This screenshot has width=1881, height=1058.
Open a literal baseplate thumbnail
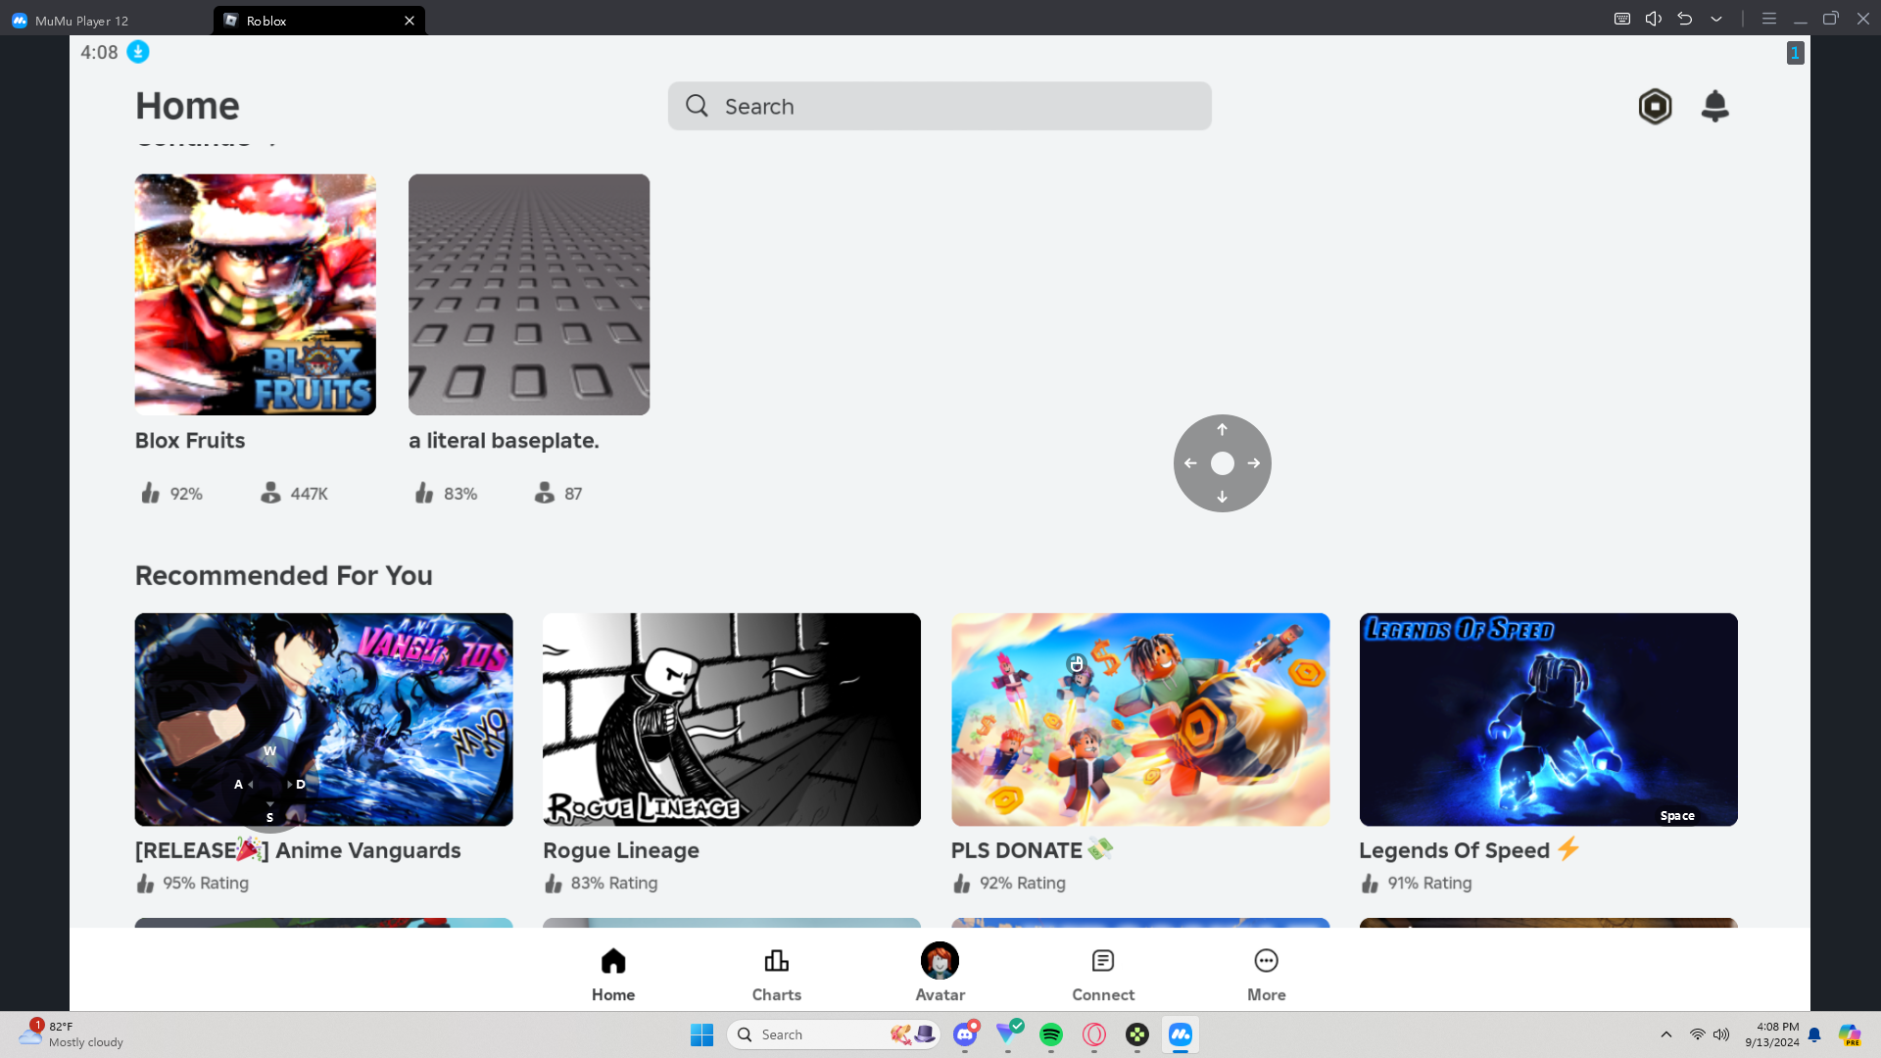(x=529, y=295)
